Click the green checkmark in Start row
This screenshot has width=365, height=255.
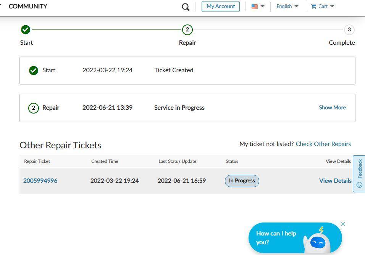[34, 70]
